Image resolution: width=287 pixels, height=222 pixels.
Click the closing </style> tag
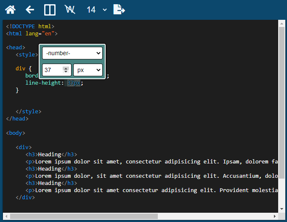point(29,111)
